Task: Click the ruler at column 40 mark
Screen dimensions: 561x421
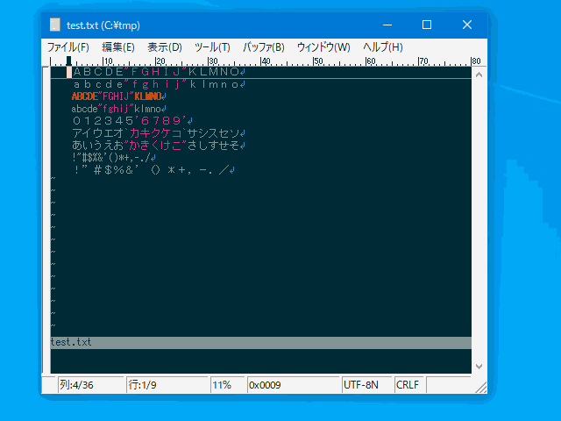Action: tap(266, 61)
